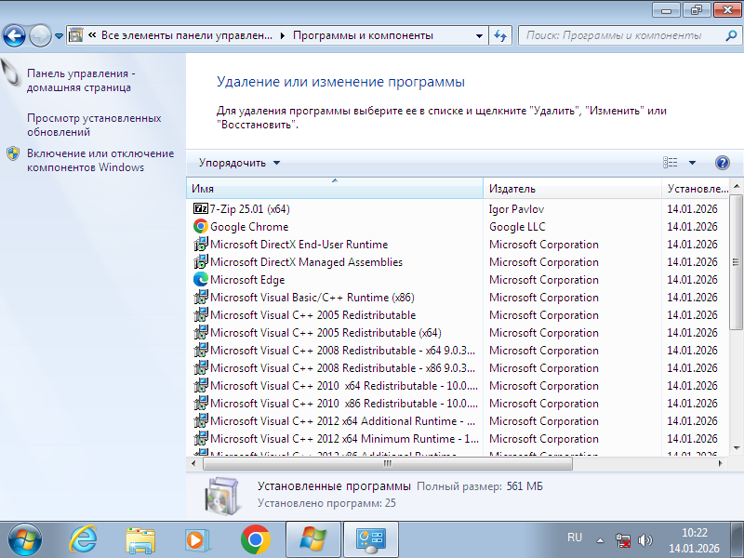Open help with the question mark icon
This screenshot has height=558, width=744.
(x=723, y=163)
